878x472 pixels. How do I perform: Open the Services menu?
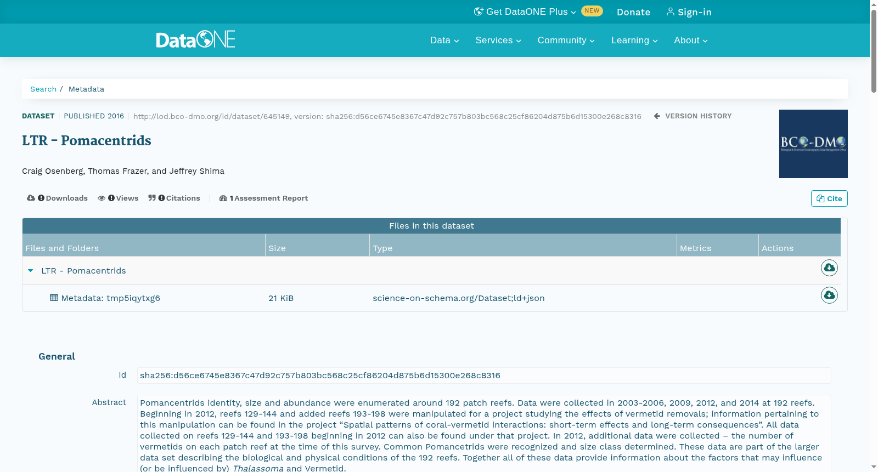pyautogui.click(x=498, y=40)
